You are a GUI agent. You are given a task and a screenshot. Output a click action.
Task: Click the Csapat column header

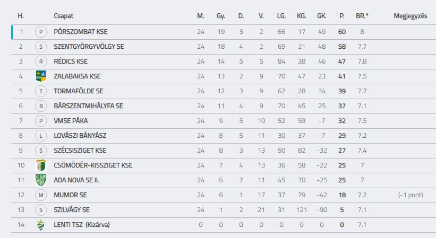63,16
